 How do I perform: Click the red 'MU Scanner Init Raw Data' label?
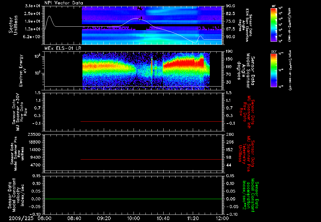[x=247, y=112]
